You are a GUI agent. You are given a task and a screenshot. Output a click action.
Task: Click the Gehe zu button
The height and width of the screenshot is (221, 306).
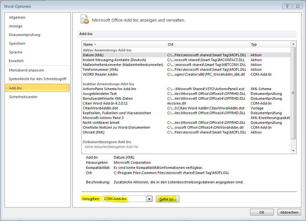pos(167,199)
